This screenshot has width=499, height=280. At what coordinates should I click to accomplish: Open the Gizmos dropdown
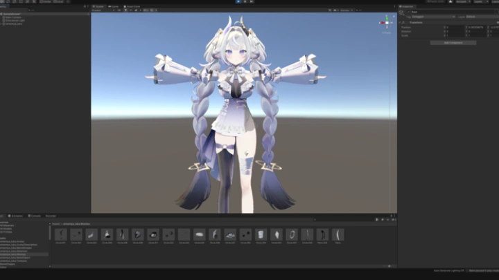pyautogui.click(x=347, y=10)
